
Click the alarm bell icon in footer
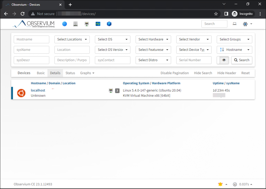click(221, 184)
